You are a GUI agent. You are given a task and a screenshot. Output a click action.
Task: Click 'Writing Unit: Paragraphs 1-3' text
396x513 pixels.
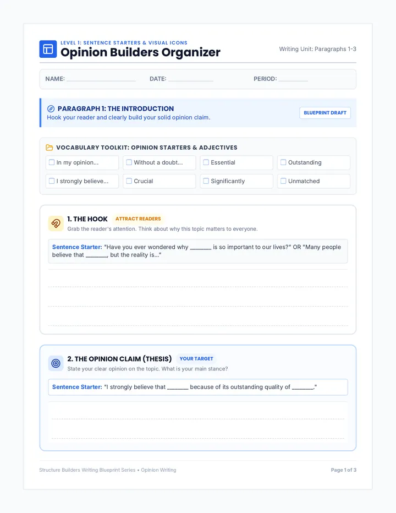pyautogui.click(x=317, y=49)
